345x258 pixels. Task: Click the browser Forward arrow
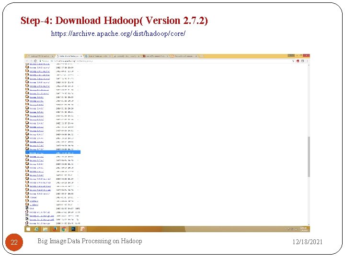[31, 61]
